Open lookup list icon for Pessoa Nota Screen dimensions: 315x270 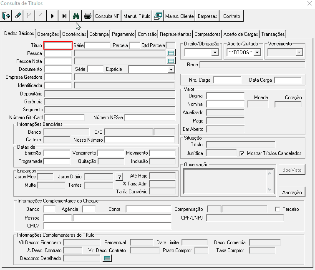click(171, 61)
